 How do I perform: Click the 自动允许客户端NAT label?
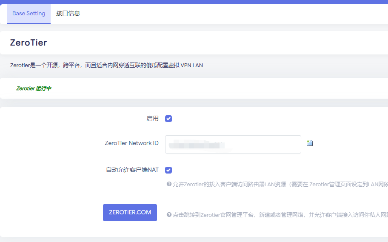(x=132, y=170)
